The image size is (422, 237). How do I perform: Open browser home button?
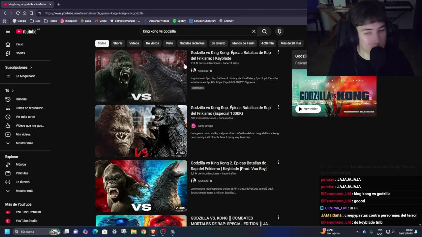pos(24,13)
